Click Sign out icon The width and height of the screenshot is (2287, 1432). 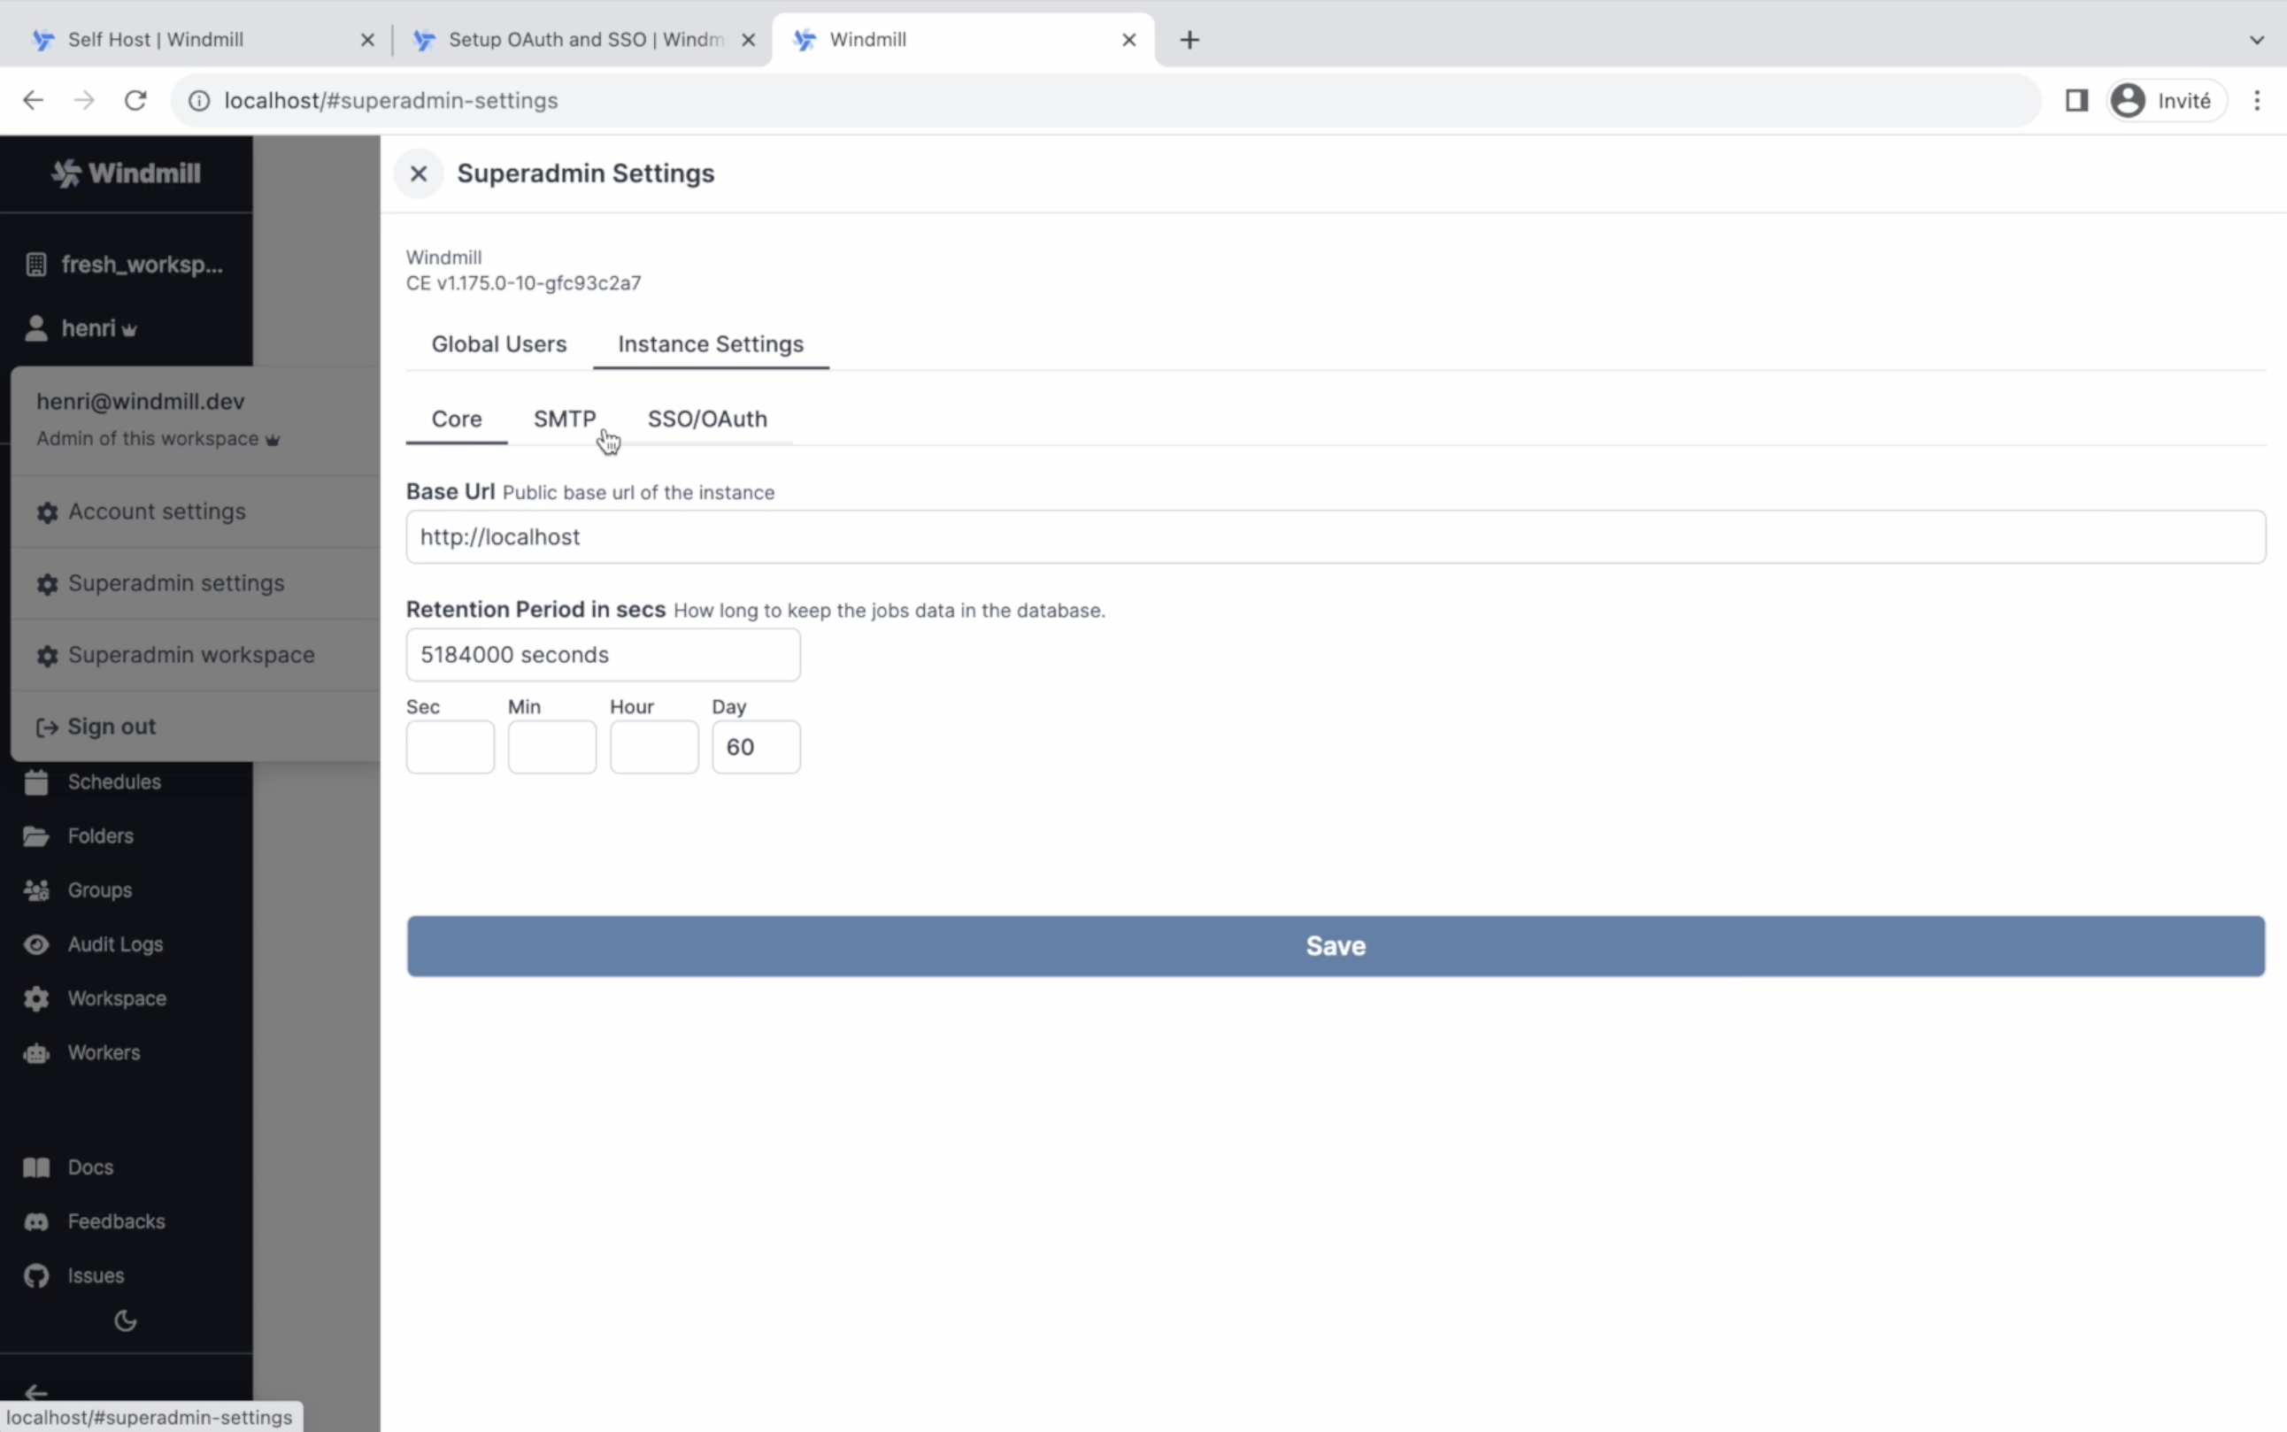[x=48, y=726]
